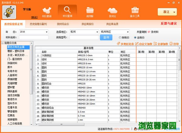The width and height of the screenshot is (182, 133).
Task: Click the blue 查询 button
Action: click(x=106, y=37)
